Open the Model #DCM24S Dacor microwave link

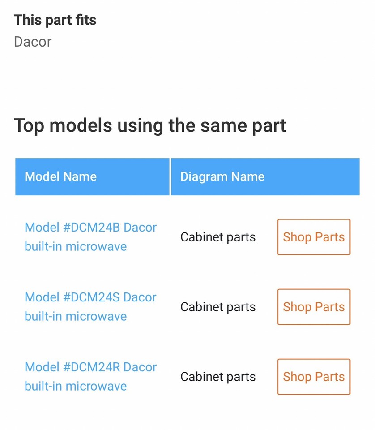point(90,307)
